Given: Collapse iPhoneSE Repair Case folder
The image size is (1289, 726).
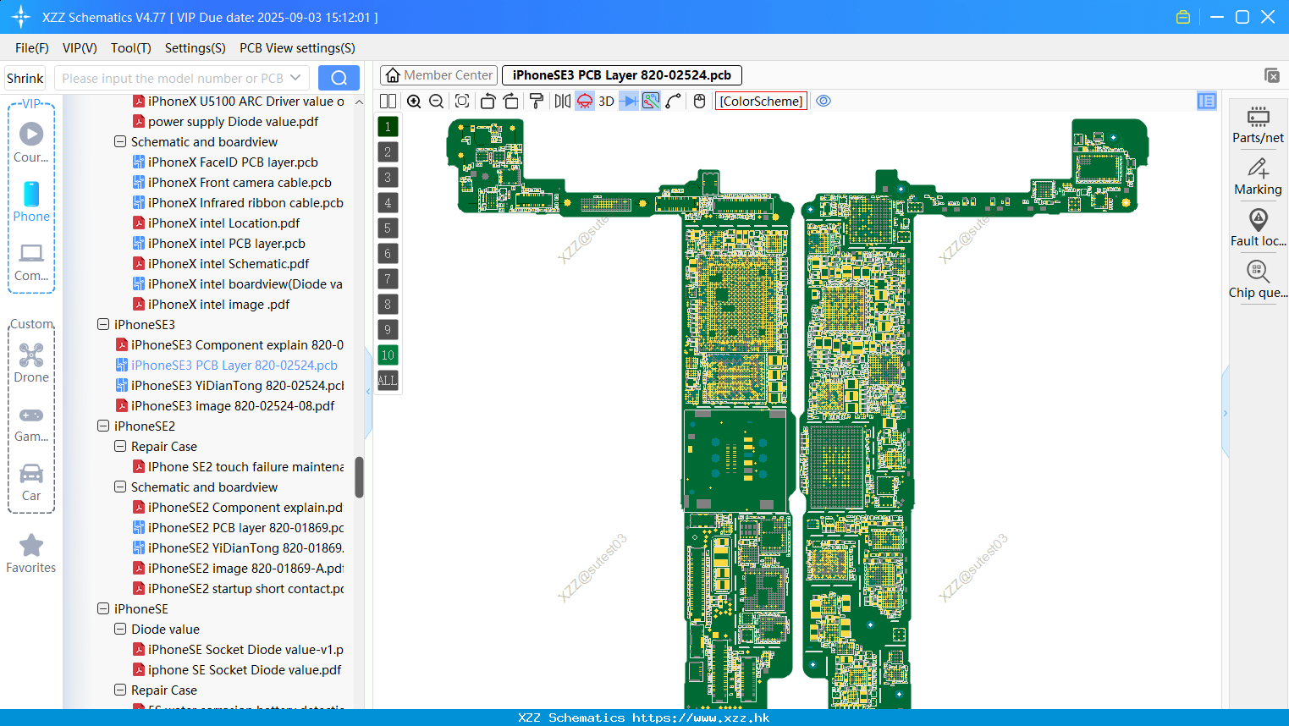Looking at the screenshot, I should (120, 690).
